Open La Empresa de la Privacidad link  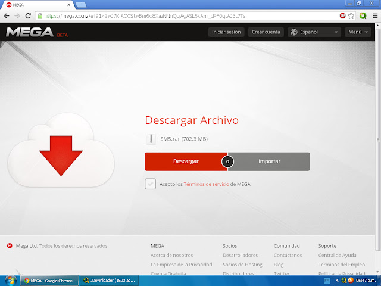(181, 265)
